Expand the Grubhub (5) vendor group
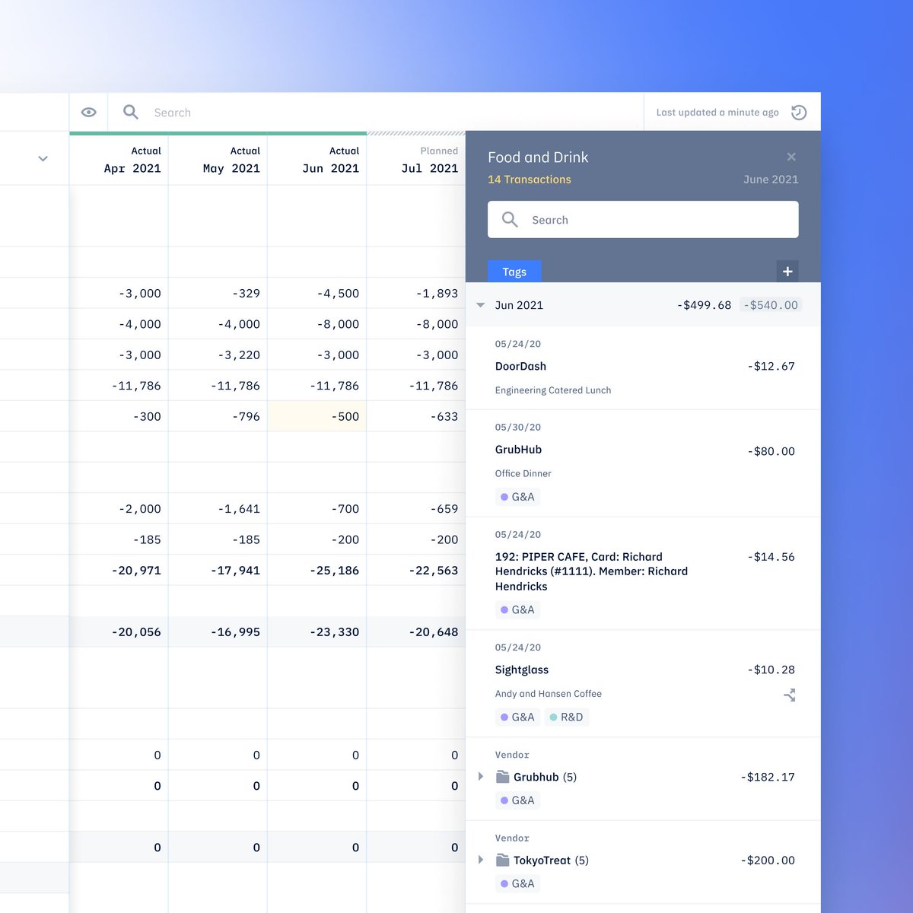 (481, 777)
